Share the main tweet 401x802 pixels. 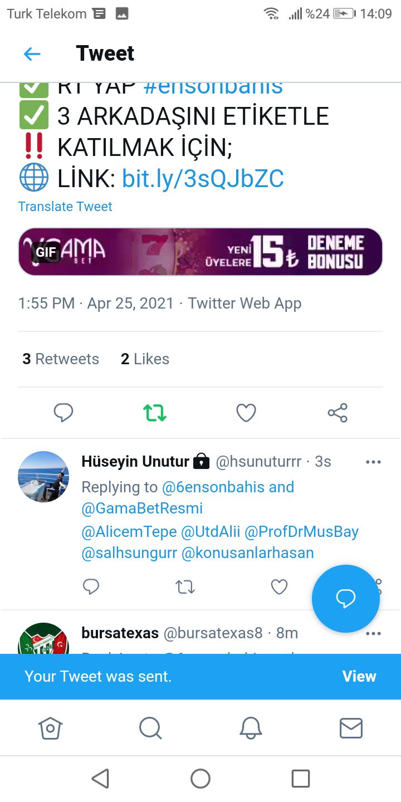(x=338, y=413)
